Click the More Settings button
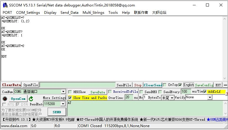228x130 pixels. (x=54, y=98)
